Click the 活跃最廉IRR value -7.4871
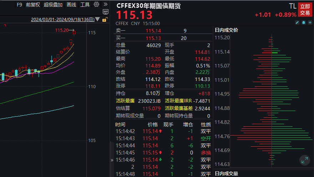Viewport: 314px width, 177px height. (x=202, y=101)
